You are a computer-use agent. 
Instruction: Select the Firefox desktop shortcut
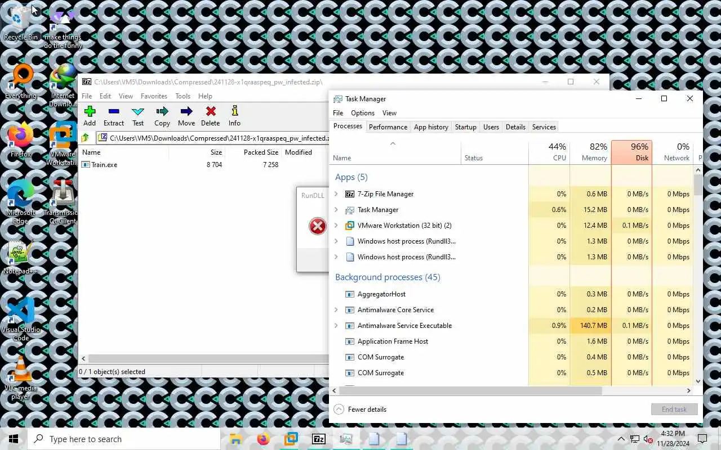pyautogui.click(x=21, y=140)
